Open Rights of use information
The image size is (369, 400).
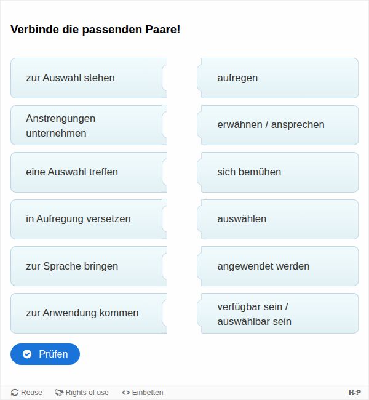point(82,393)
